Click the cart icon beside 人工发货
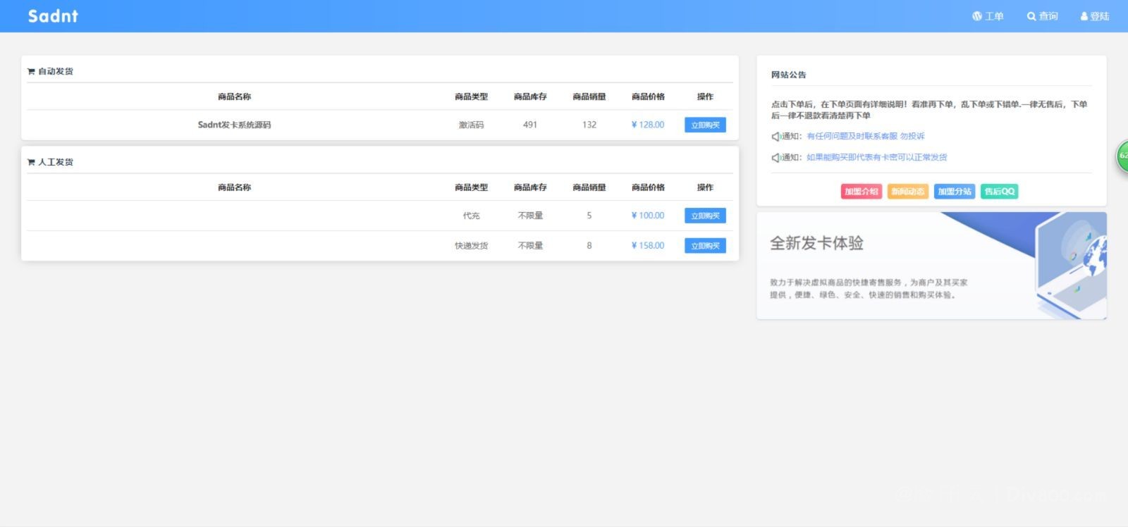Viewport: 1128px width, 527px height. 31,162
